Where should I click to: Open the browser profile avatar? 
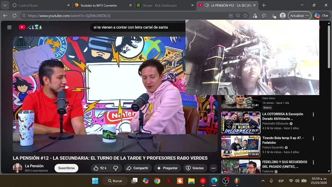click(x=283, y=16)
